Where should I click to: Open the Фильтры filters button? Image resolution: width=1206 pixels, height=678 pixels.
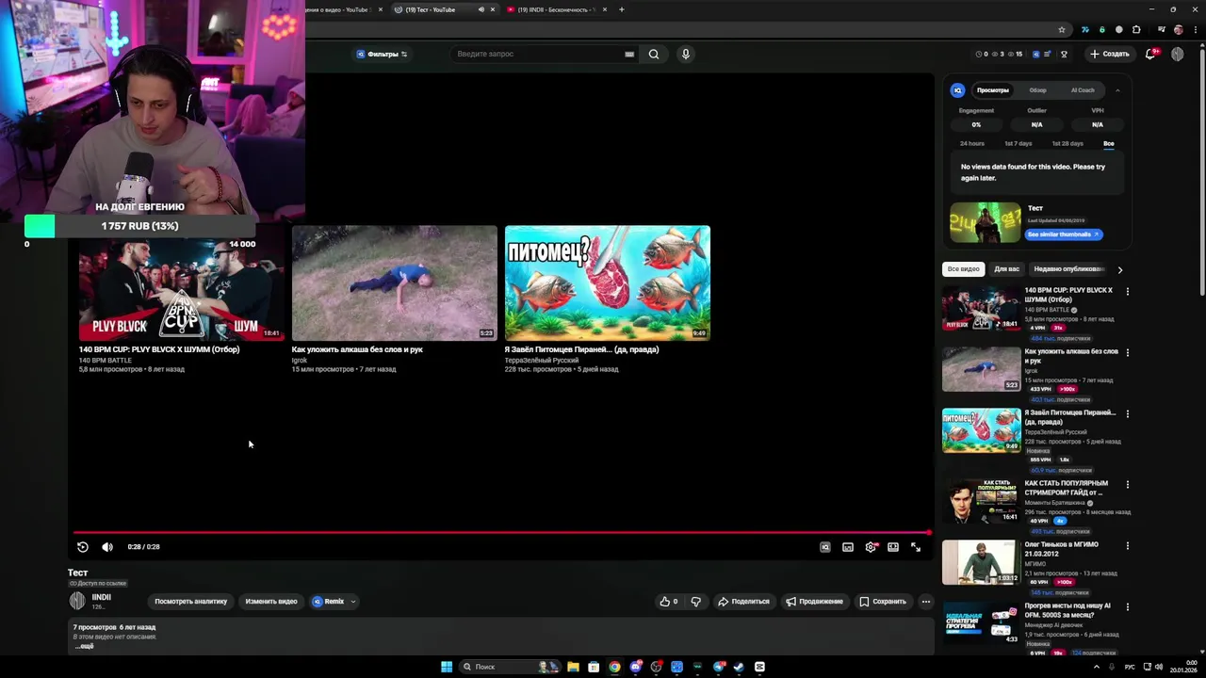[382, 55]
